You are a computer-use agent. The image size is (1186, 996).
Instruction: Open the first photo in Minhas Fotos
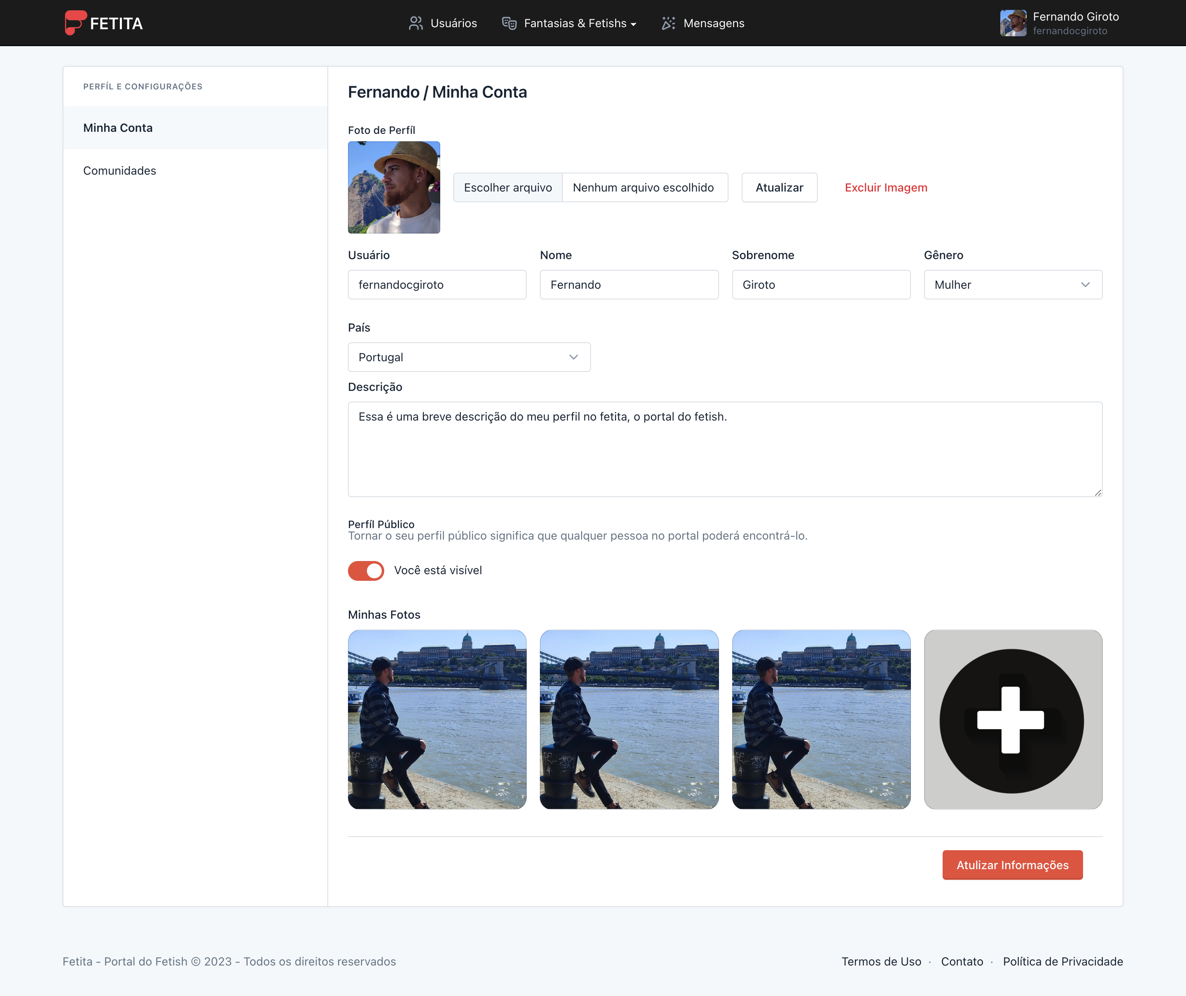437,719
